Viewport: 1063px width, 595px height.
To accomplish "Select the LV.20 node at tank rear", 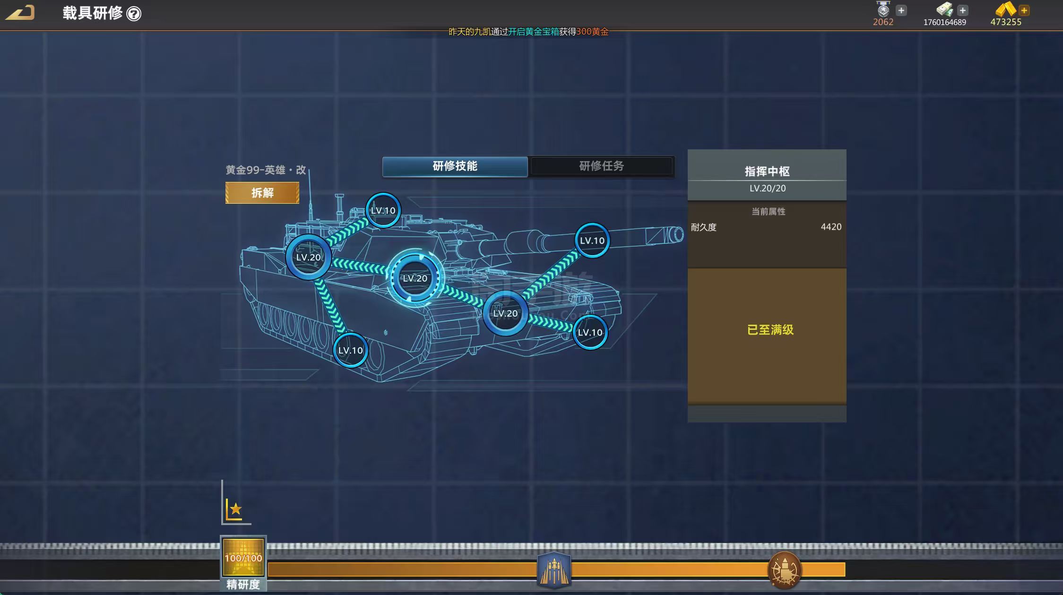I will pyautogui.click(x=308, y=258).
